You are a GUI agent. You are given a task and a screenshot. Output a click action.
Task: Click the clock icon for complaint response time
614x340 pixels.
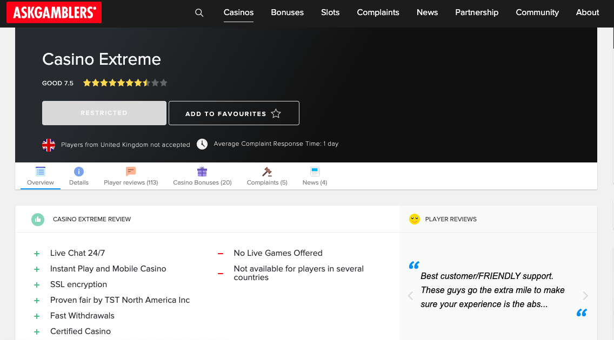pyautogui.click(x=202, y=144)
